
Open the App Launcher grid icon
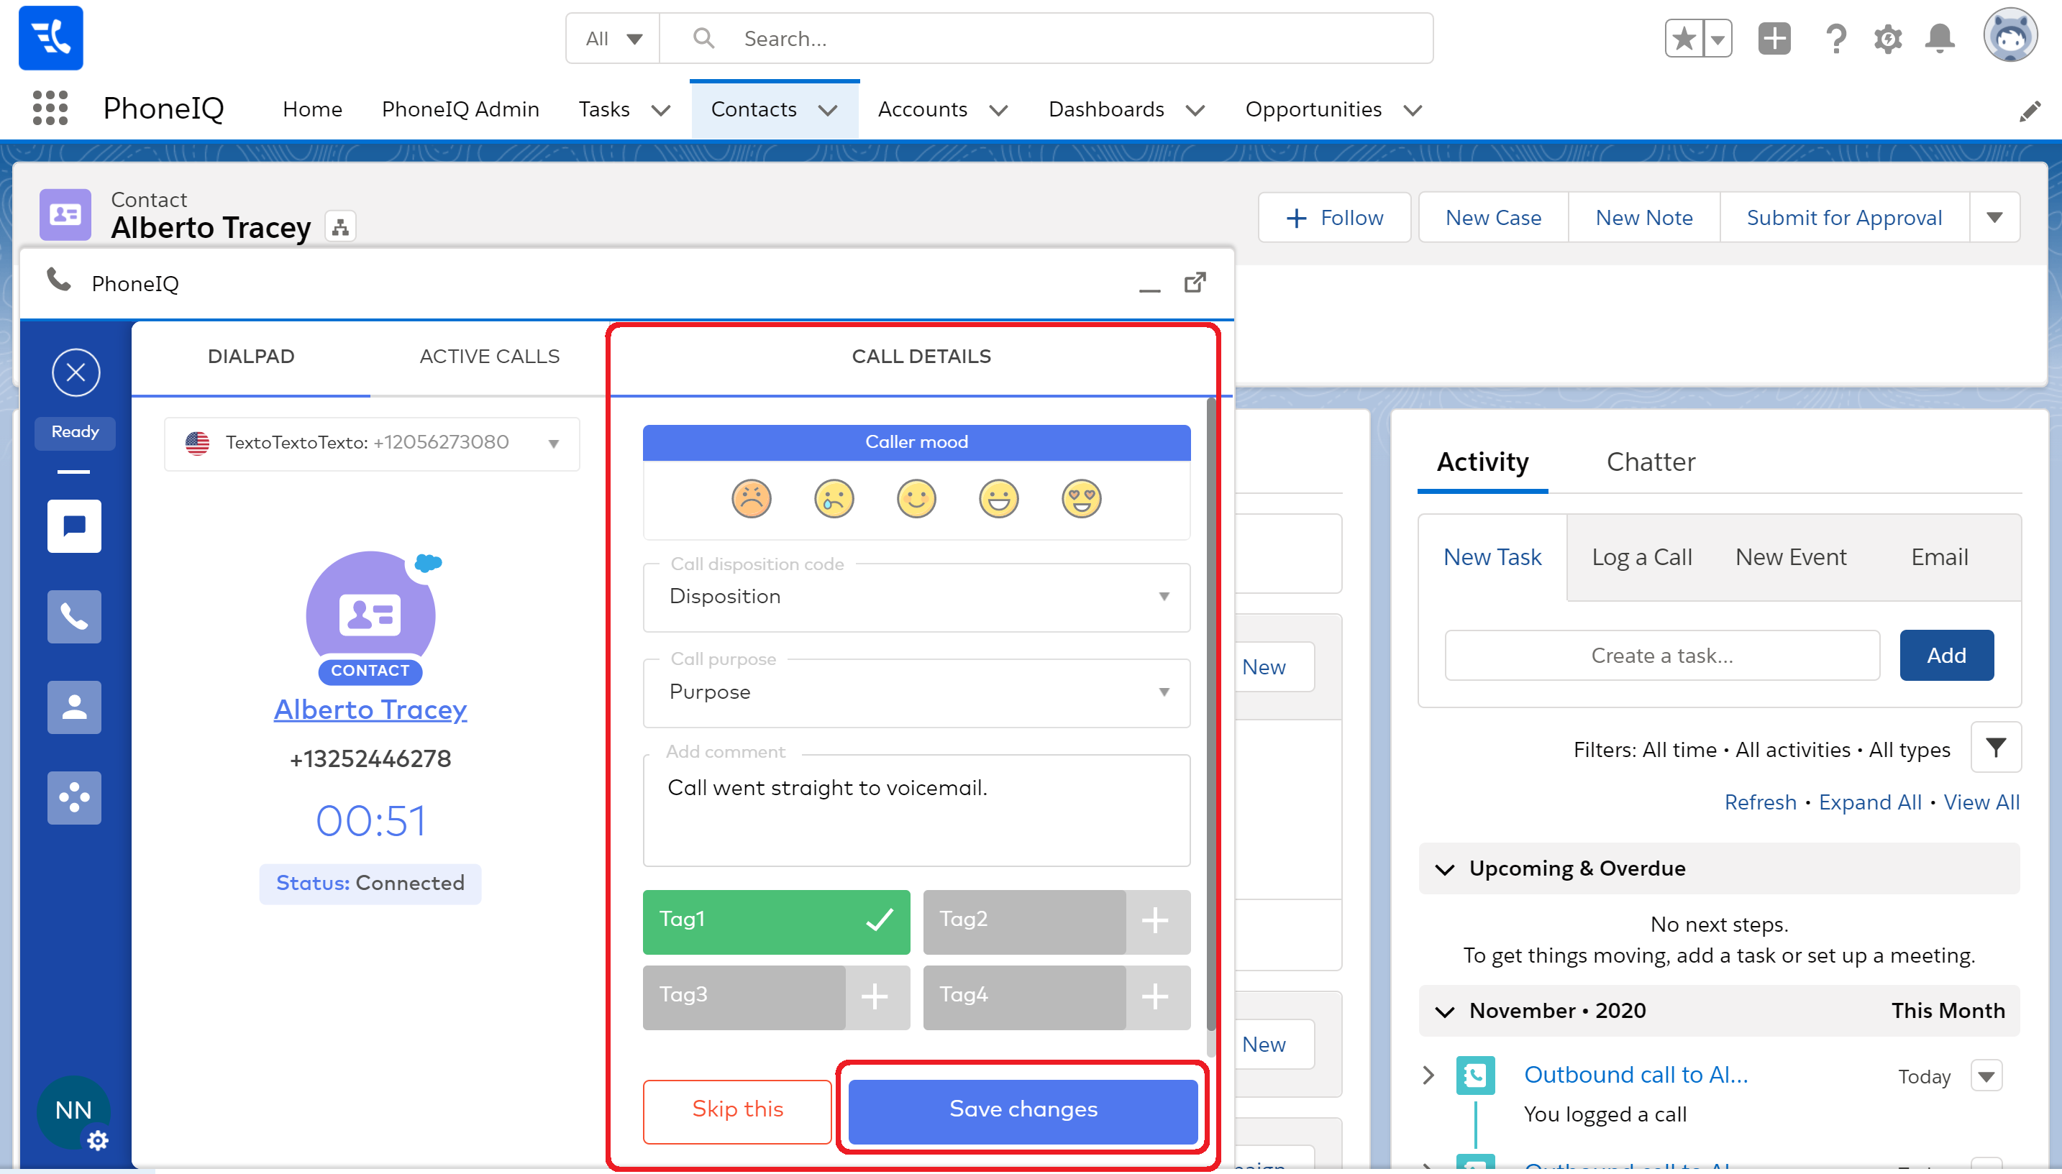point(50,108)
